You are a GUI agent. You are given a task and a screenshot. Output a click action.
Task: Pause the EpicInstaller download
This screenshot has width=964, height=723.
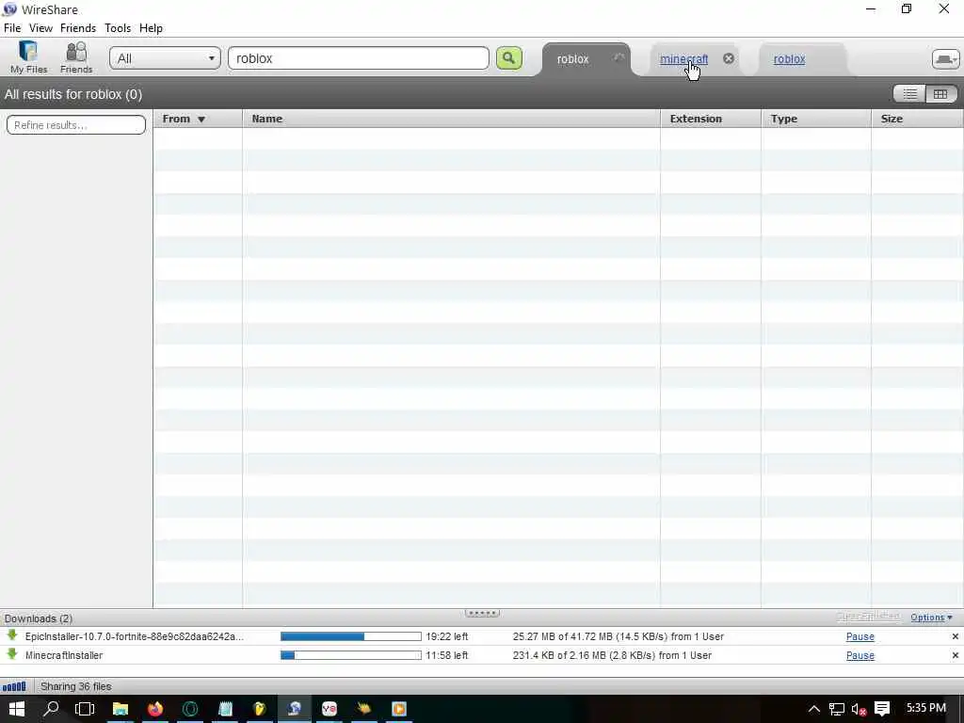pos(860,637)
